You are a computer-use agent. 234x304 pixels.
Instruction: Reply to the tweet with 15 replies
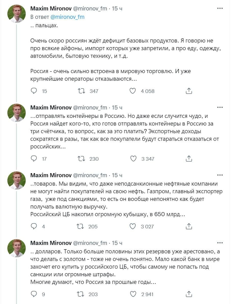point(34,91)
